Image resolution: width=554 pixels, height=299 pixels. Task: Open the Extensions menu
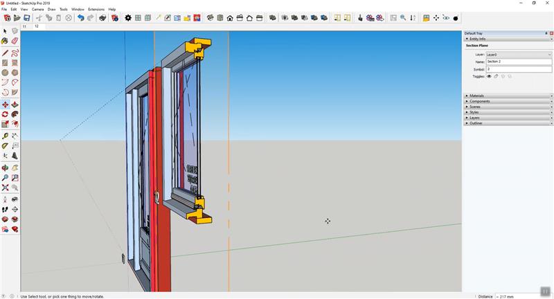96,9
